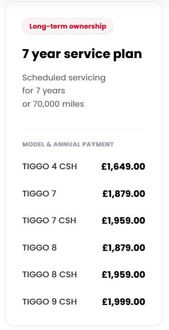Click the Scheduled servicing description text

[64, 78]
